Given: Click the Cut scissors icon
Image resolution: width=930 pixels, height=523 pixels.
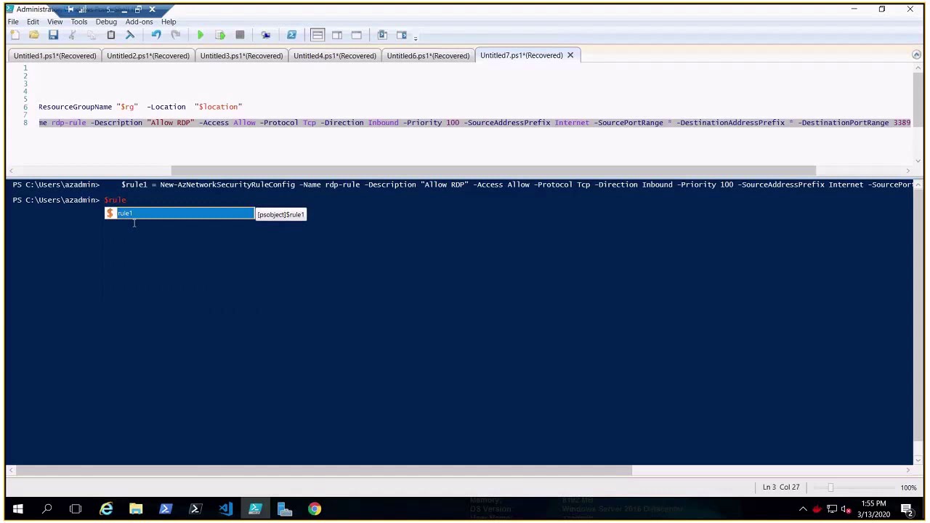Looking at the screenshot, I should tap(72, 35).
